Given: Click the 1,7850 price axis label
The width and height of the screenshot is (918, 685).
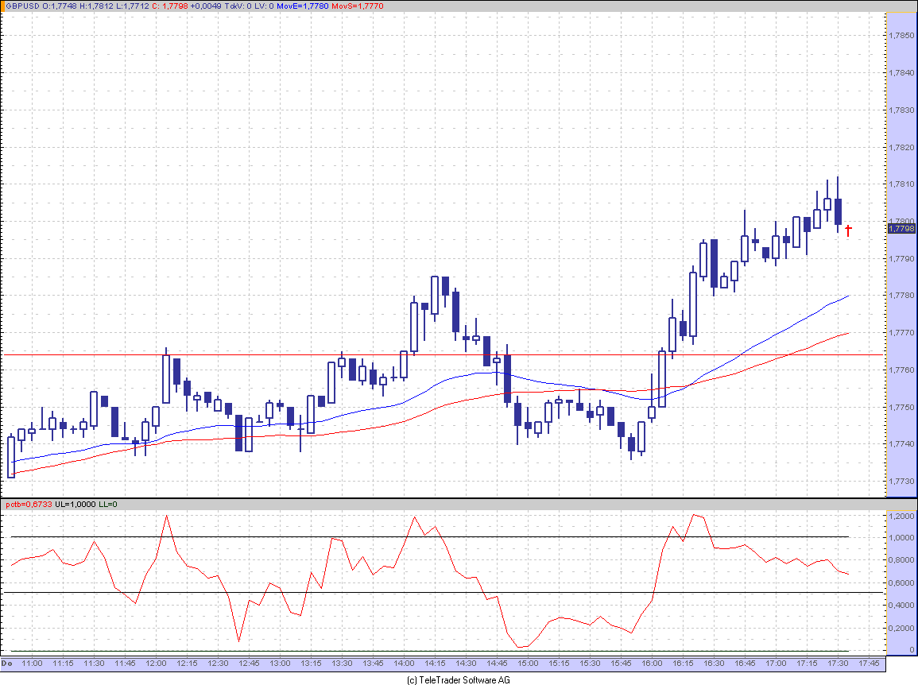Looking at the screenshot, I should pos(901,36).
